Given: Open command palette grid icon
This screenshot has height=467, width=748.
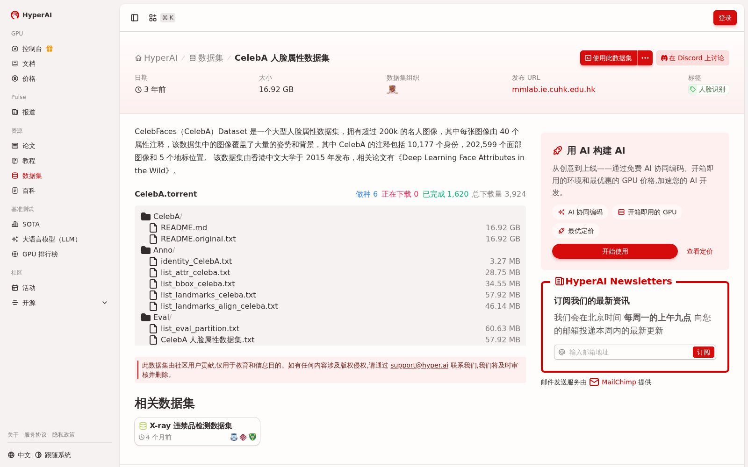Looking at the screenshot, I should tap(153, 18).
